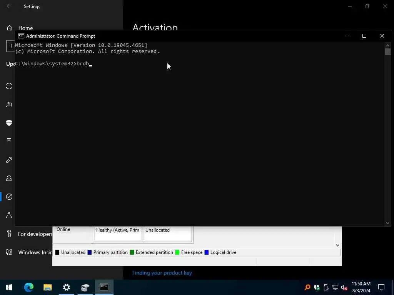This screenshot has height=295, width=394.
Task: Click Command Prompt title bar text
Action: point(60,36)
